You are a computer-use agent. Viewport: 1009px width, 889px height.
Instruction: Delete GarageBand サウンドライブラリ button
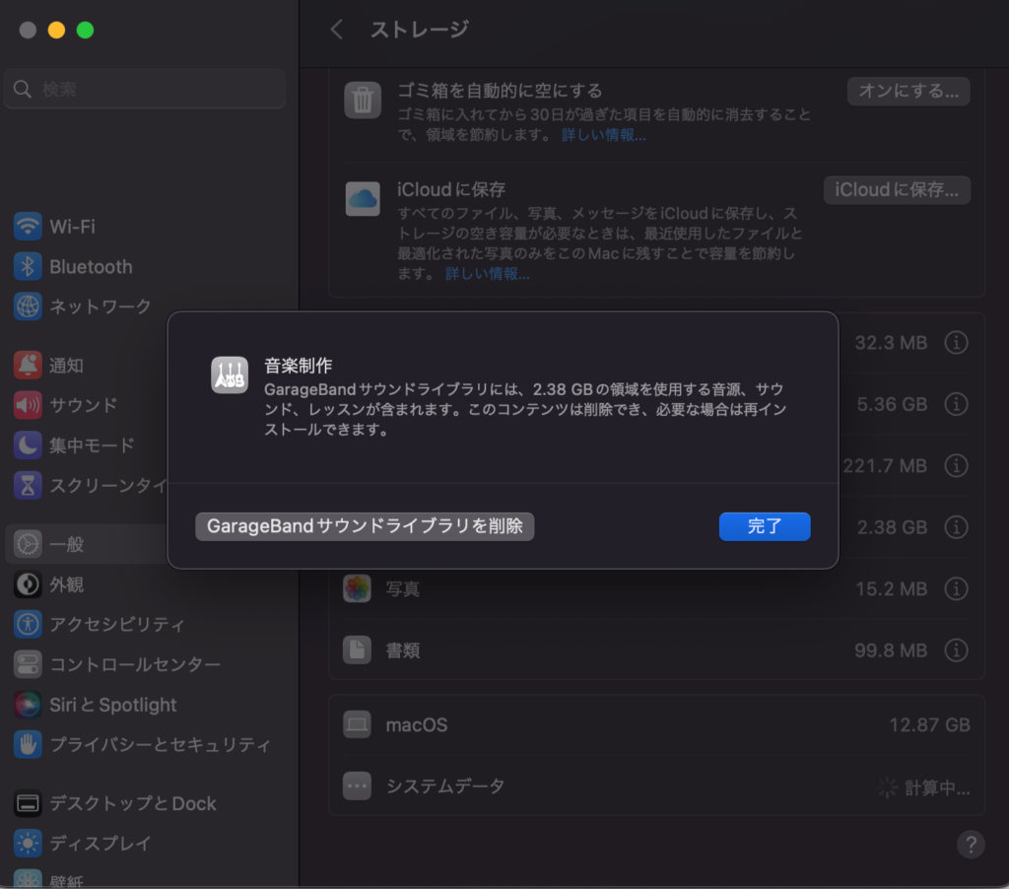point(365,526)
